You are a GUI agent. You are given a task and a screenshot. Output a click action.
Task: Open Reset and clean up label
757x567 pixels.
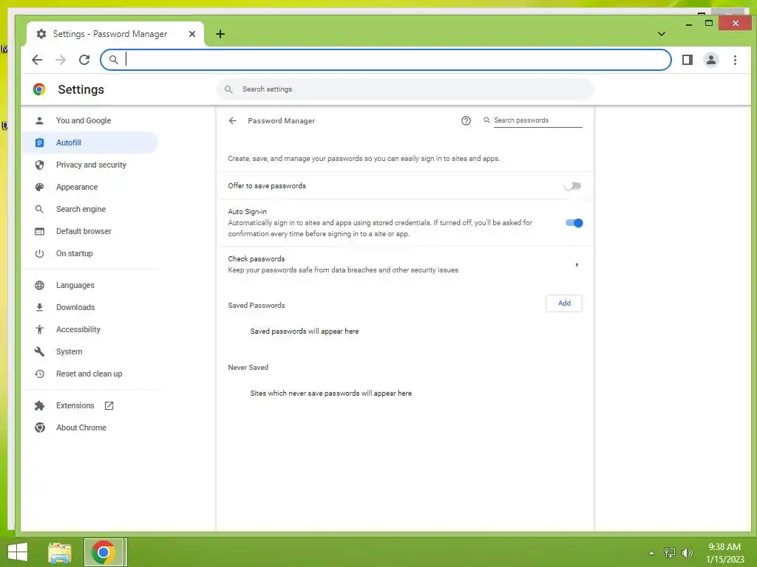coord(89,374)
